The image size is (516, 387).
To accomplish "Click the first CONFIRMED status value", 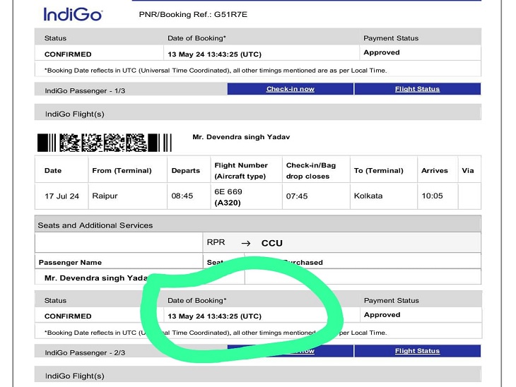I will tap(68, 54).
